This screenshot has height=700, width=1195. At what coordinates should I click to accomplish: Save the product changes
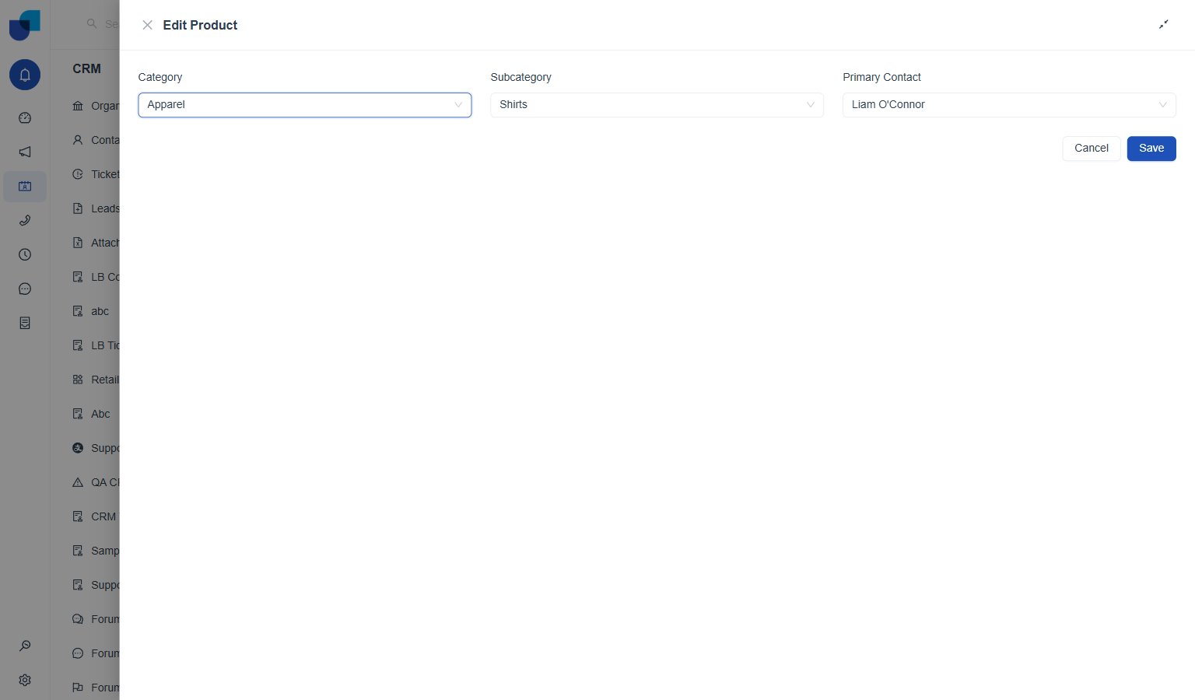coord(1151,149)
